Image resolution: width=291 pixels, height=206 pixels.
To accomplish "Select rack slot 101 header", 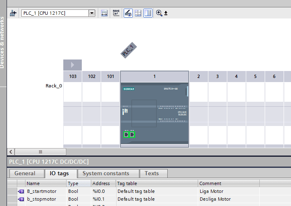I will [x=111, y=76].
